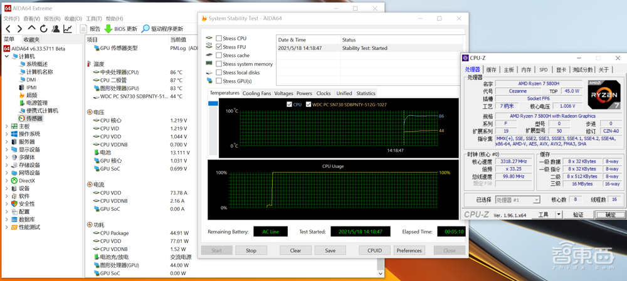Click the 功耗 power group icon

pyautogui.click(x=89, y=225)
